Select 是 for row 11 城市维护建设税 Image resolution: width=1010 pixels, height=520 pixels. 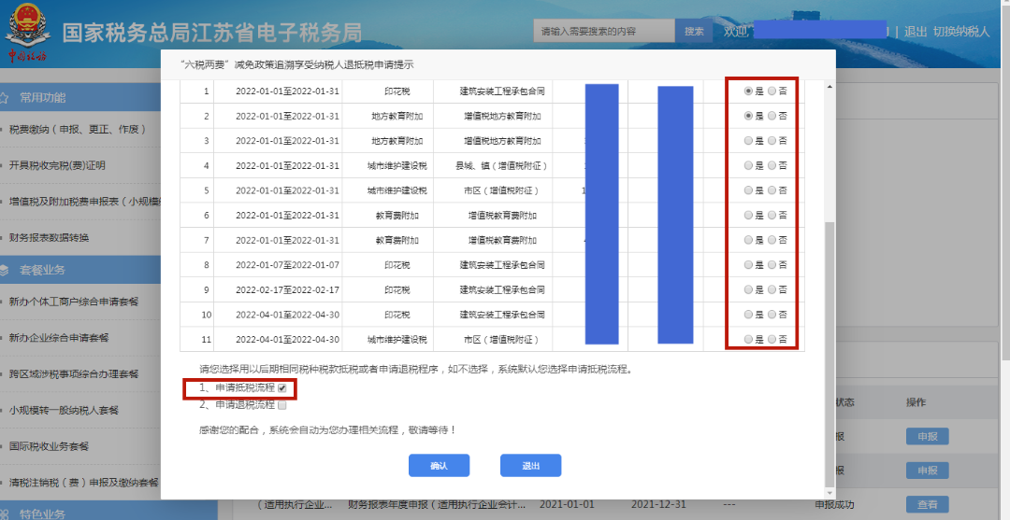point(748,339)
